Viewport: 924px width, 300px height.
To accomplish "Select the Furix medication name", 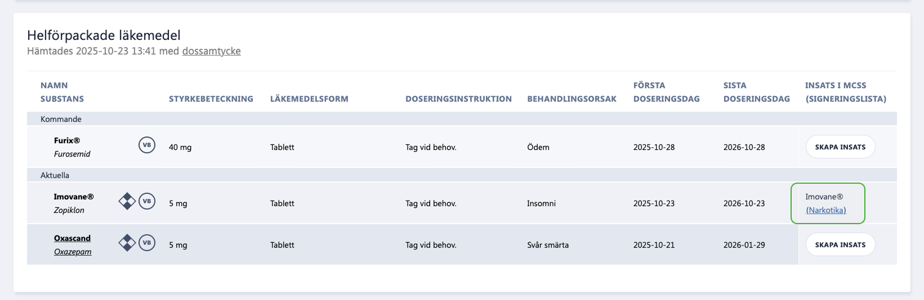I will click(x=67, y=140).
